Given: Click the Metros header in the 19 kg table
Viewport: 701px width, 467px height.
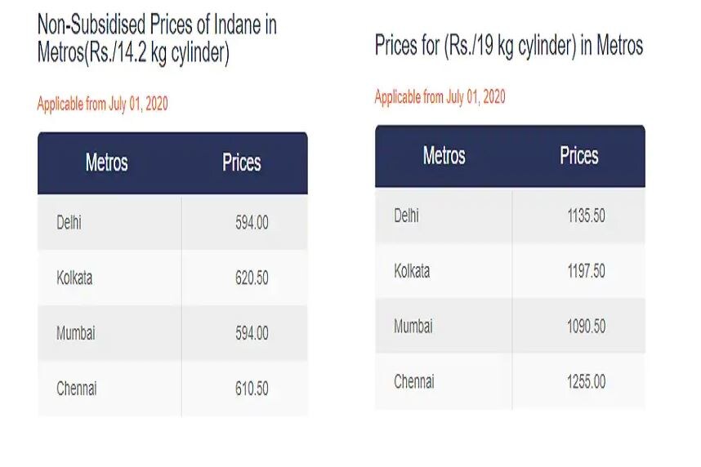Looking at the screenshot, I should (444, 155).
